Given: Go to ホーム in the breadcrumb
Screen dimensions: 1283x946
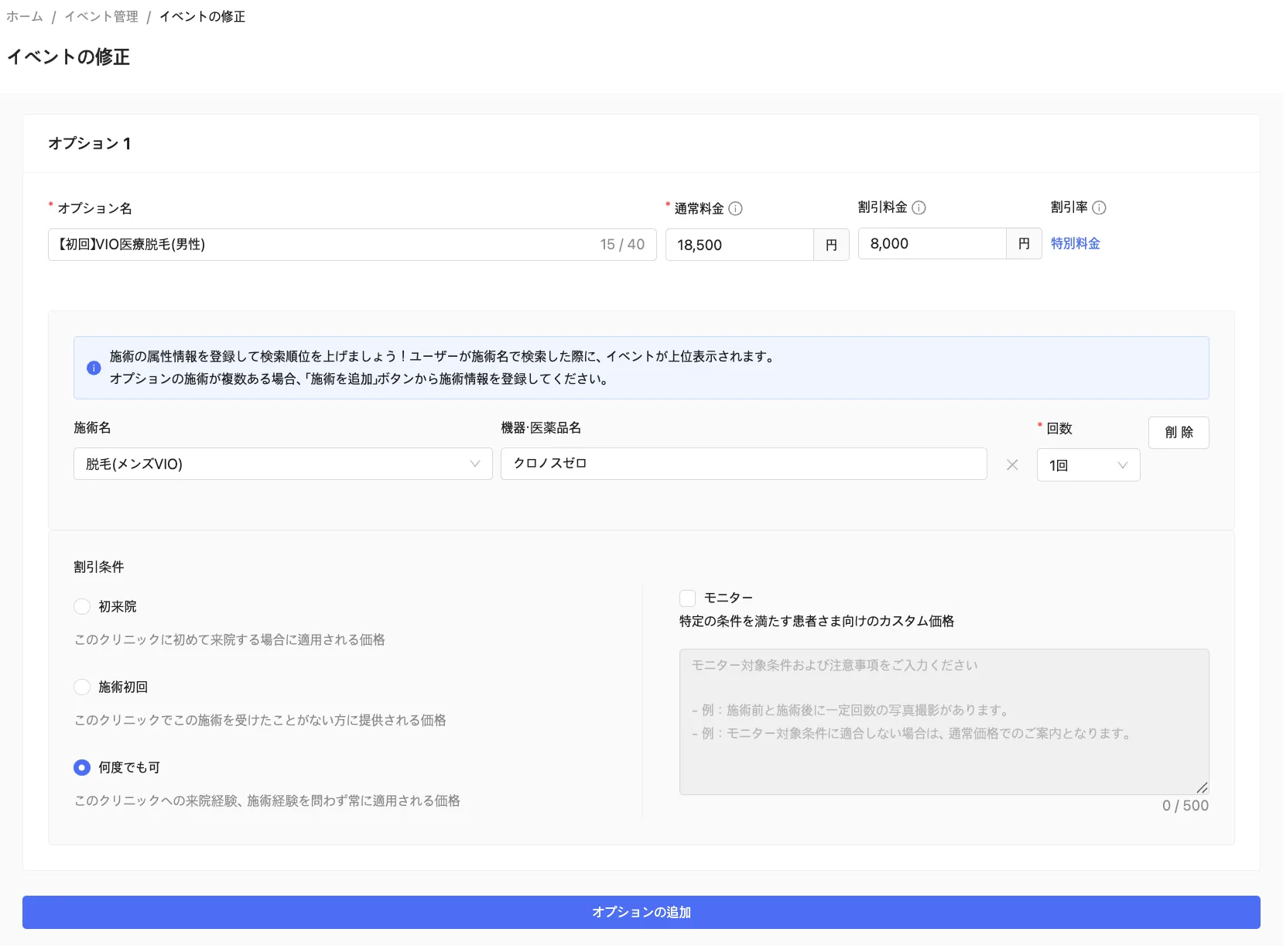Looking at the screenshot, I should 25,16.
